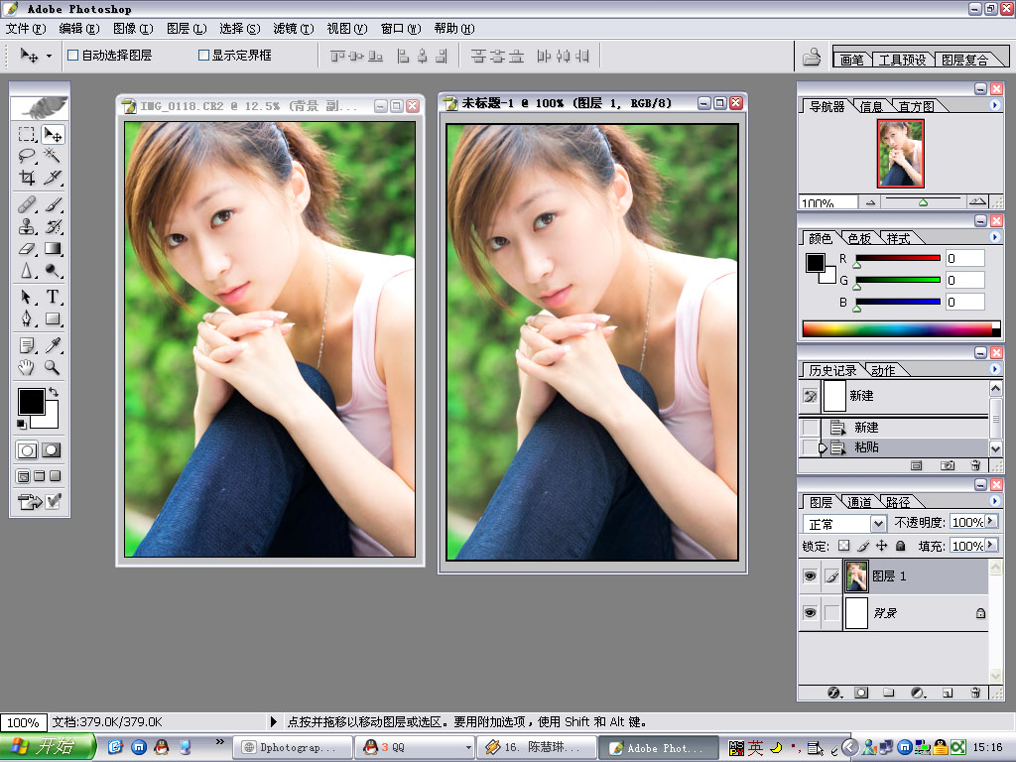Select 粘贴 history state
This screenshot has width=1016, height=762.
(x=894, y=447)
